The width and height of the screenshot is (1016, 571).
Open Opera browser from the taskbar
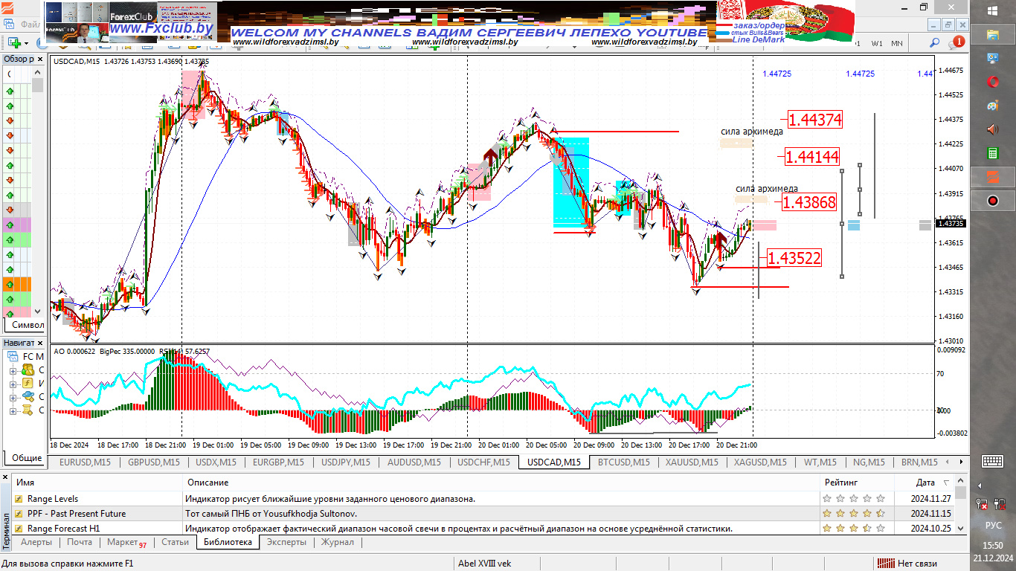993,81
